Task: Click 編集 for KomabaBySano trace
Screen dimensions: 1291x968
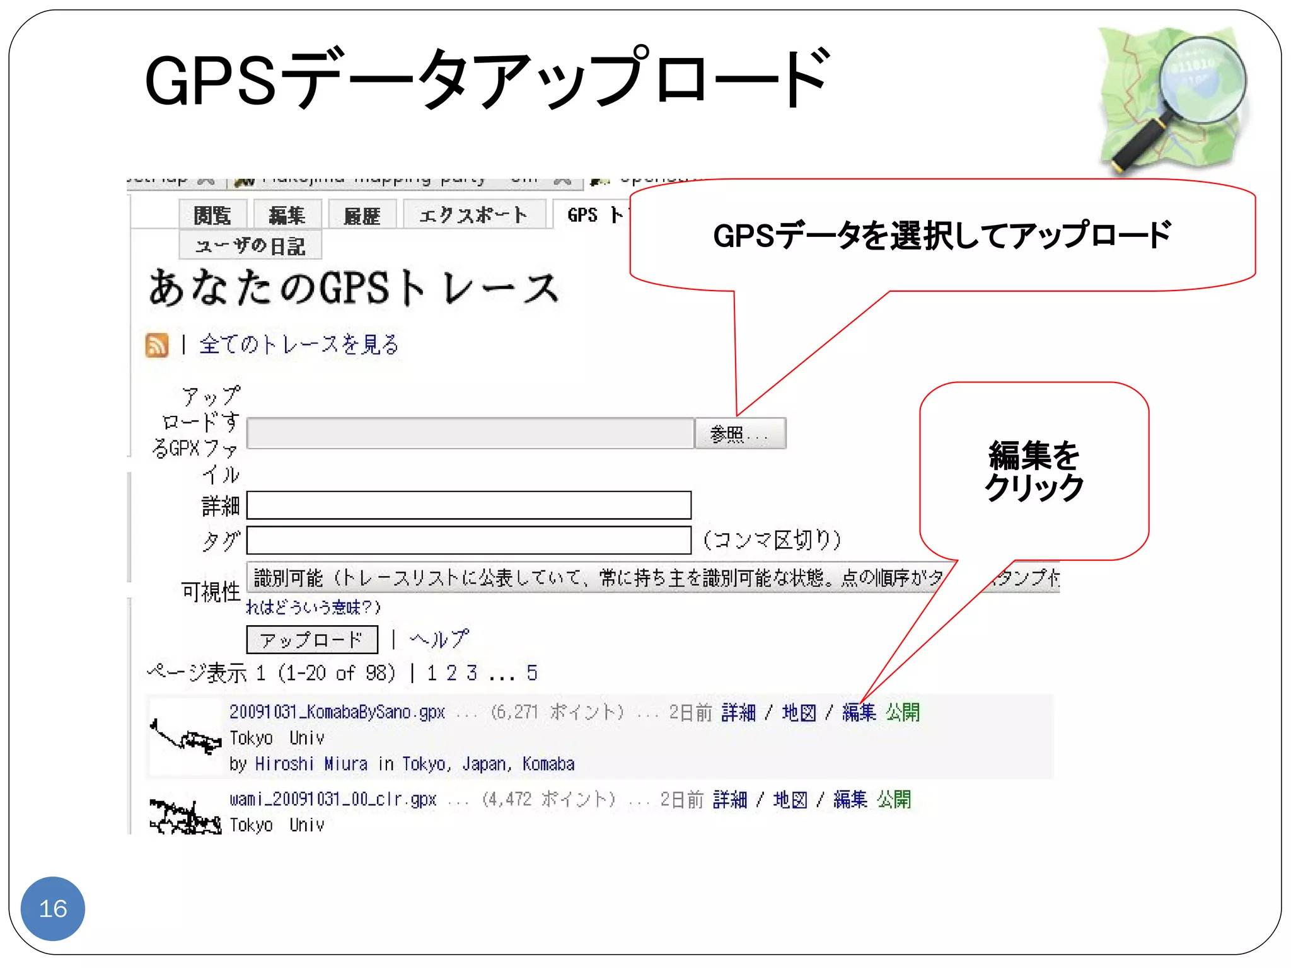Action: click(x=859, y=713)
